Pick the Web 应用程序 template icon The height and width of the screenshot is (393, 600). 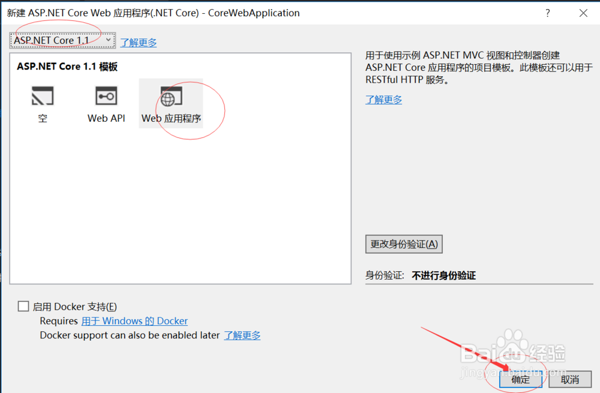click(x=171, y=95)
